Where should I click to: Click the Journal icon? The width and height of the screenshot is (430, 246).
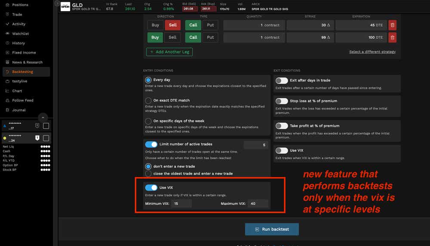pyautogui.click(x=7, y=110)
